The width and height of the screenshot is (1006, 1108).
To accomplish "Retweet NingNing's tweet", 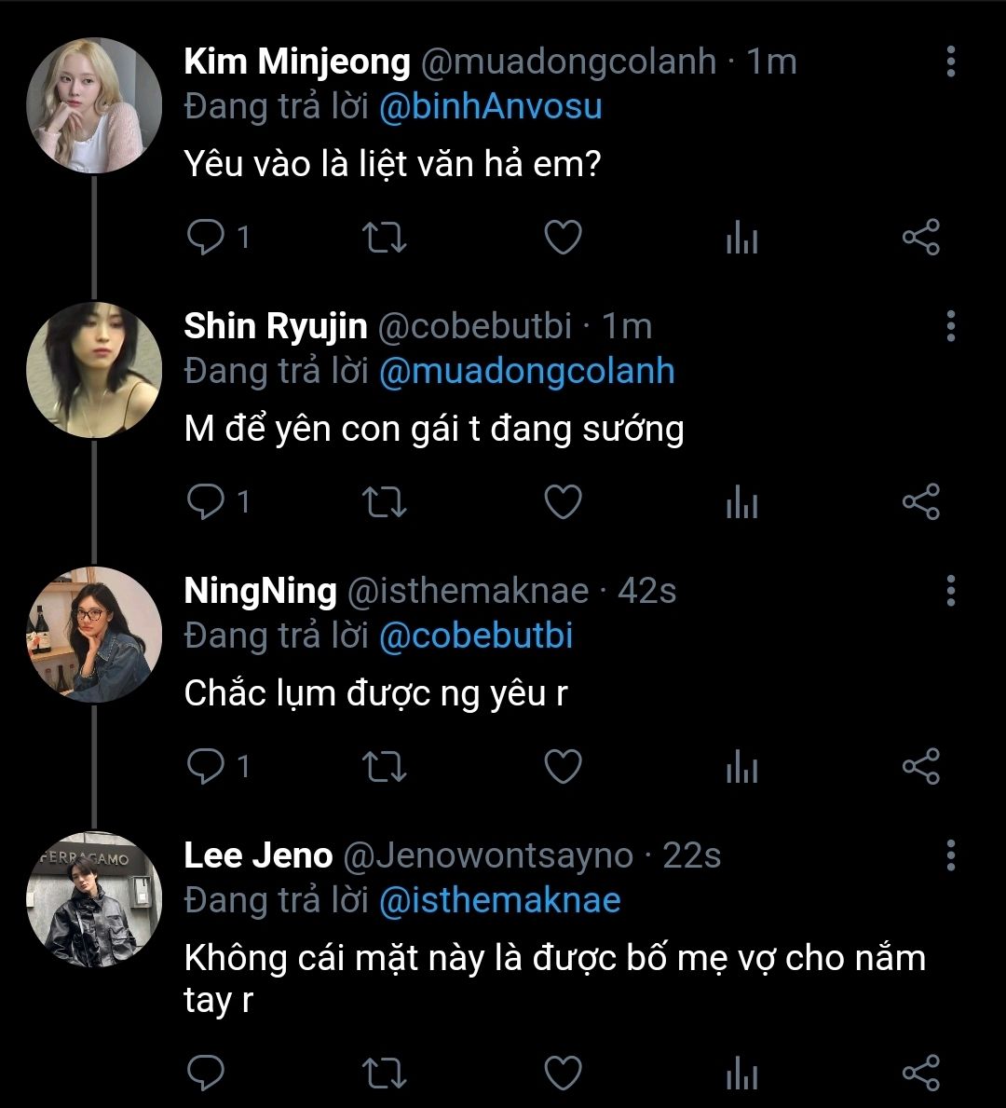I will coord(383,767).
